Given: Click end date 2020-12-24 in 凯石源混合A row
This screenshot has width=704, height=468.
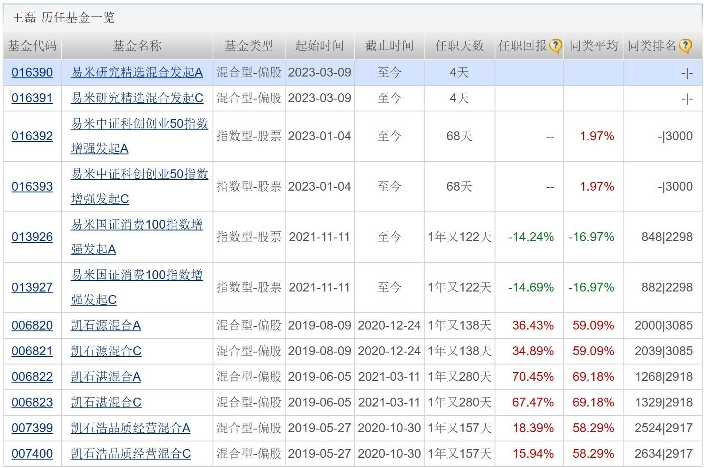Looking at the screenshot, I should click(389, 326).
